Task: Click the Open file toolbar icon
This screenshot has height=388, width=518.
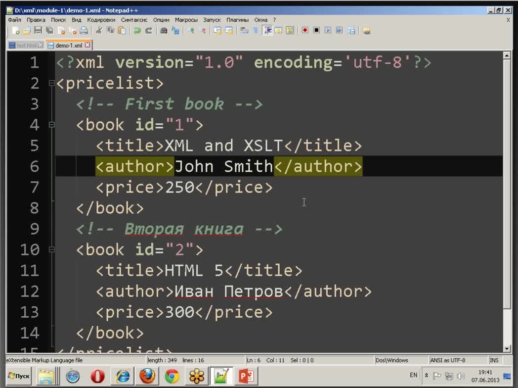Action: (27, 31)
